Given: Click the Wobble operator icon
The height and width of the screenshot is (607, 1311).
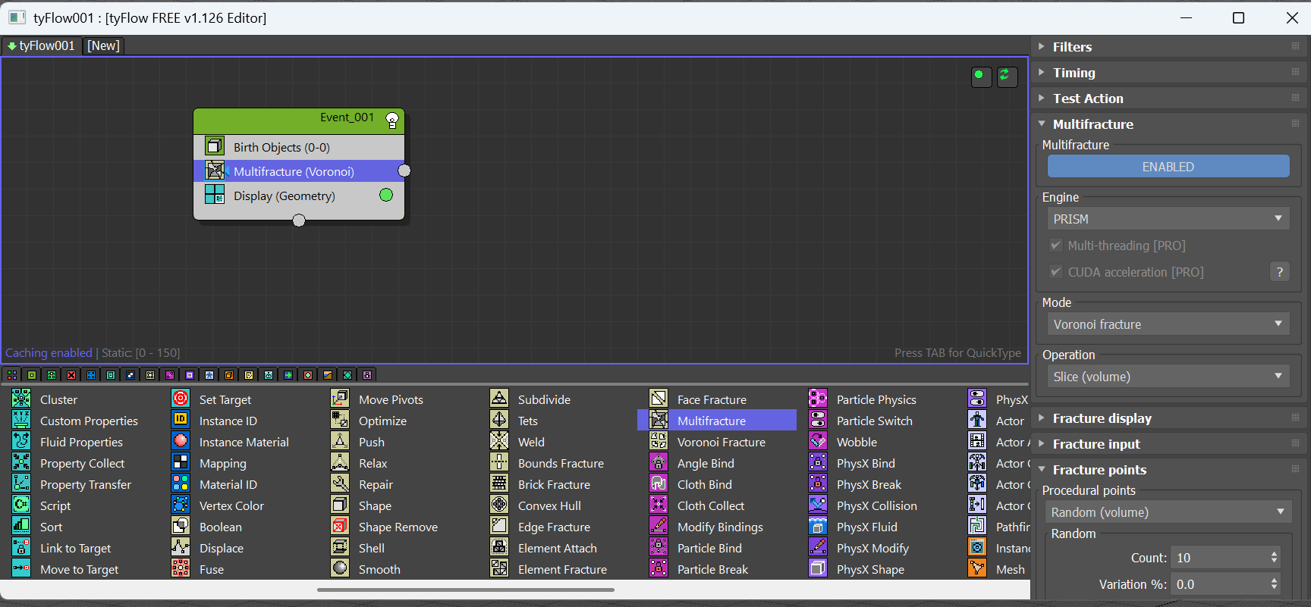Looking at the screenshot, I should point(818,441).
